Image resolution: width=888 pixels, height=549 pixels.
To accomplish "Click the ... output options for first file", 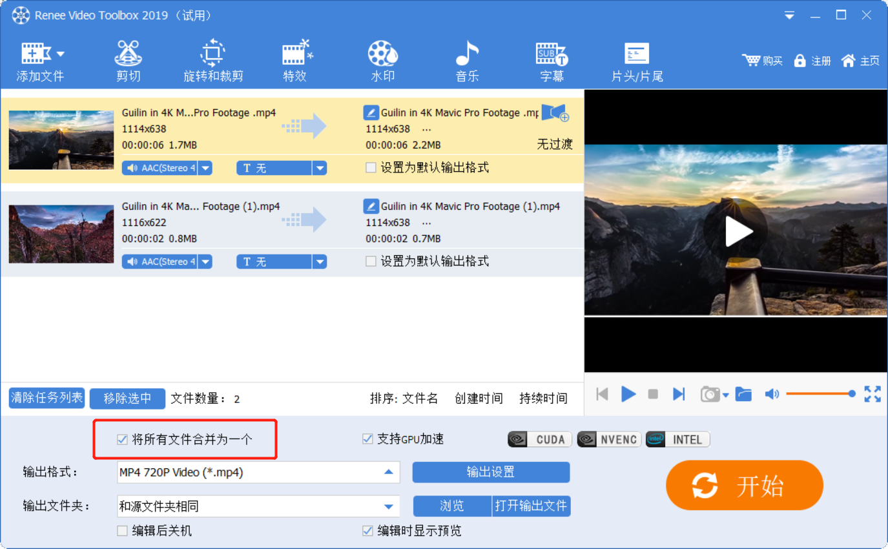I will point(426,129).
